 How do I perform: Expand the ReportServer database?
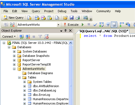click(14, 60)
